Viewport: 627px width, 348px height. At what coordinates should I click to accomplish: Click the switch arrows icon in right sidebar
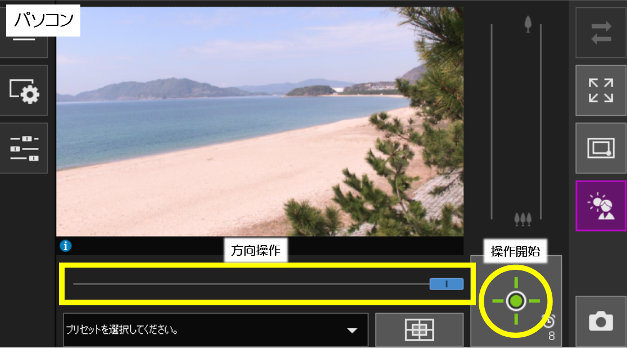tap(601, 33)
